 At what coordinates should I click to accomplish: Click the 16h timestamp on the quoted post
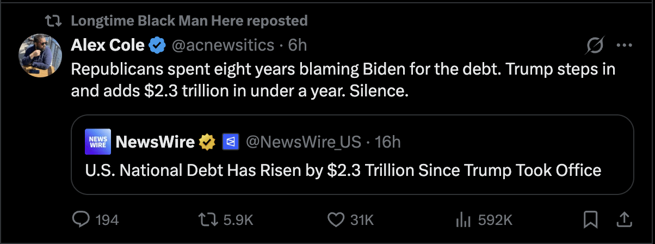(388, 142)
